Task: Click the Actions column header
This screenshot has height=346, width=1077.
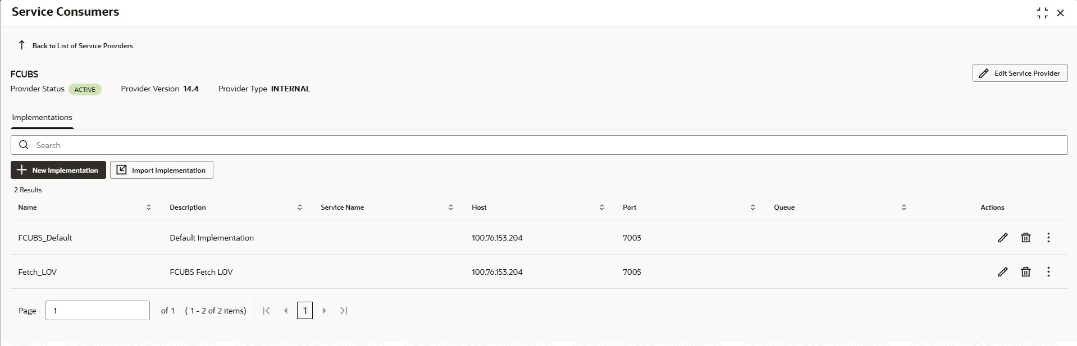Action: click(992, 207)
